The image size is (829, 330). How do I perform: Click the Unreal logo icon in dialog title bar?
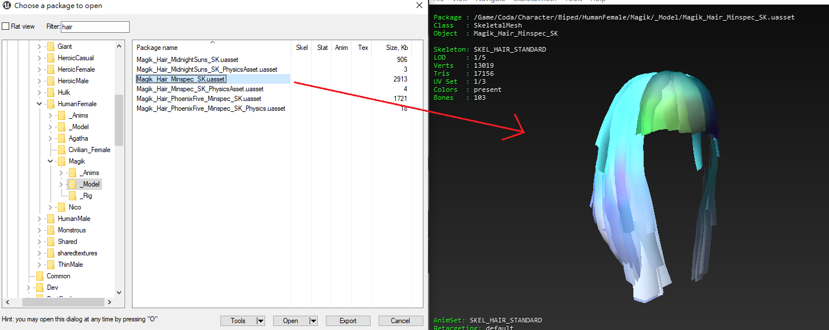(7, 6)
